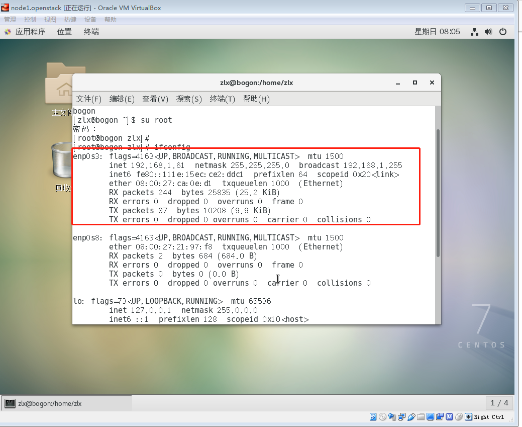Open terminal 编辑(E) menu

(122, 99)
